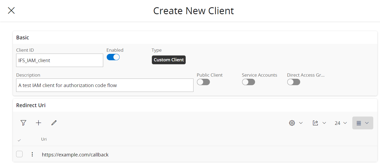This screenshot has height=165, width=380.
Task: Click the Redirect Uri section title
Action: coord(31,105)
